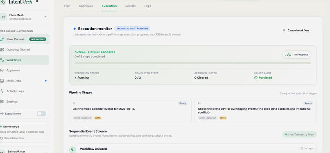Viewport: 330px width, 153px height.
Task: Click the Workflow created event icon
Action: click(72, 150)
